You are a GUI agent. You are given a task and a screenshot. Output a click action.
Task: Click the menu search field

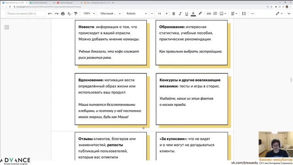(x=26, y=14)
